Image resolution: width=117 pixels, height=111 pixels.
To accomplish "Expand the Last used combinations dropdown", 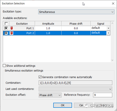I will click(75, 89).
